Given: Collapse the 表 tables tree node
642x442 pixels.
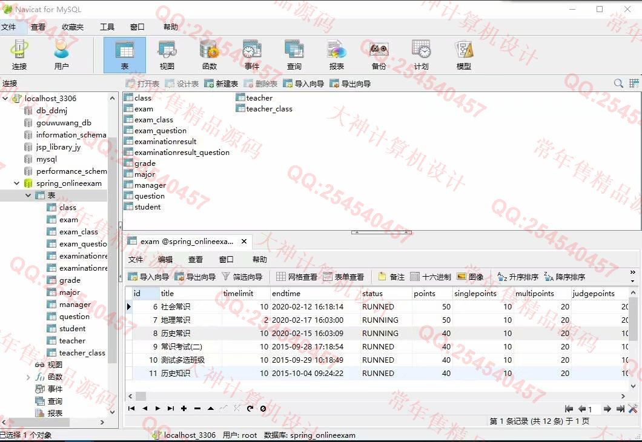Looking at the screenshot, I should point(28,195).
